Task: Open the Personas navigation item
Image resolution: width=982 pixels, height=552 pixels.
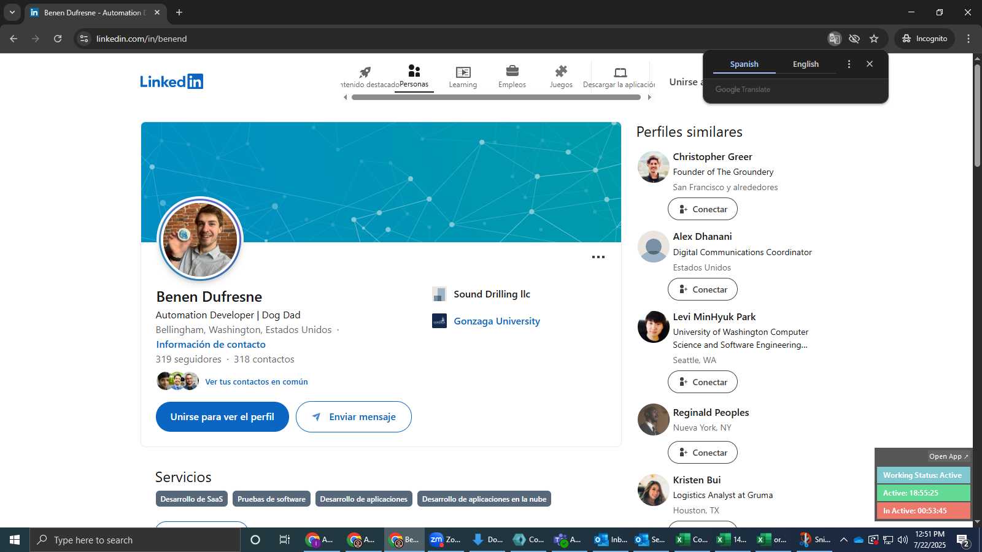Action: click(414, 77)
